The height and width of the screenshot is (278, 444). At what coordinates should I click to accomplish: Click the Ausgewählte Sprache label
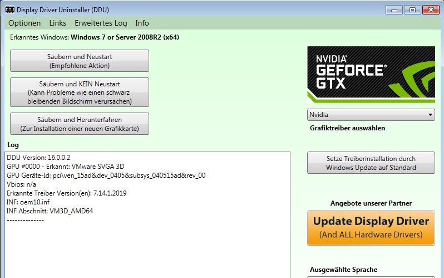(343, 270)
